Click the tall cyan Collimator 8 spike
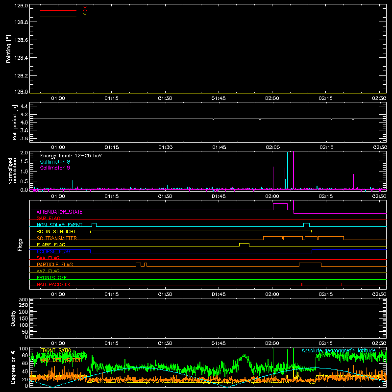The height and width of the screenshot is (392, 392). [x=288, y=170]
